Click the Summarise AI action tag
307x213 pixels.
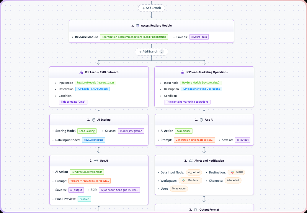click(x=184, y=131)
